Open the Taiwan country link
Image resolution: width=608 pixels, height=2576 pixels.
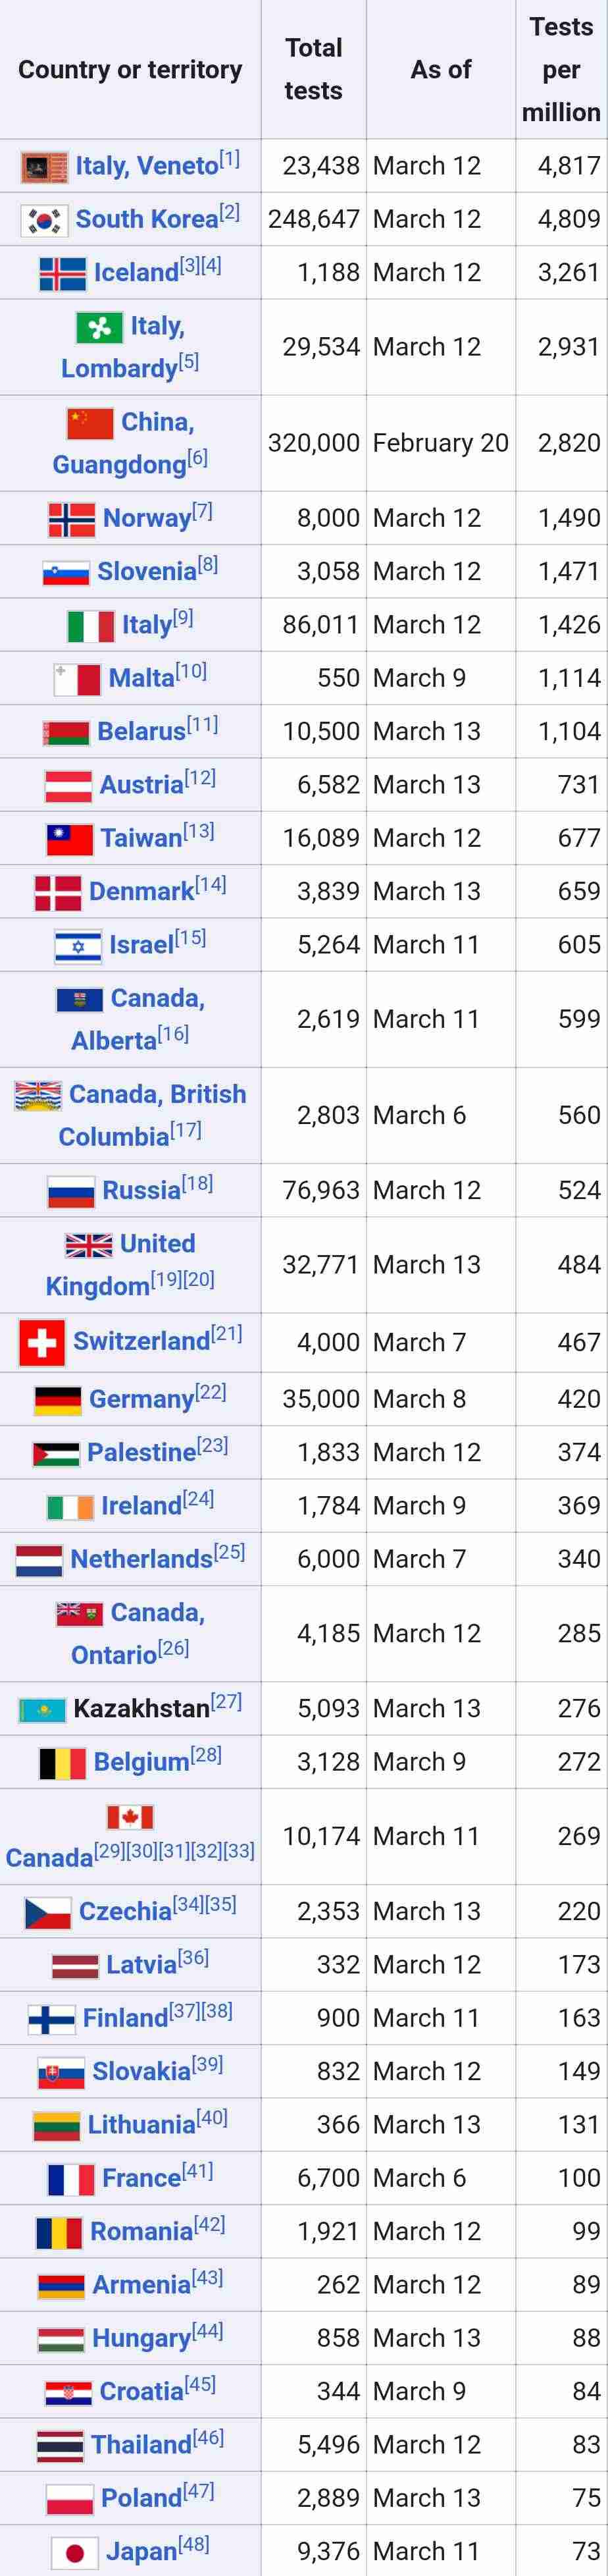(141, 838)
